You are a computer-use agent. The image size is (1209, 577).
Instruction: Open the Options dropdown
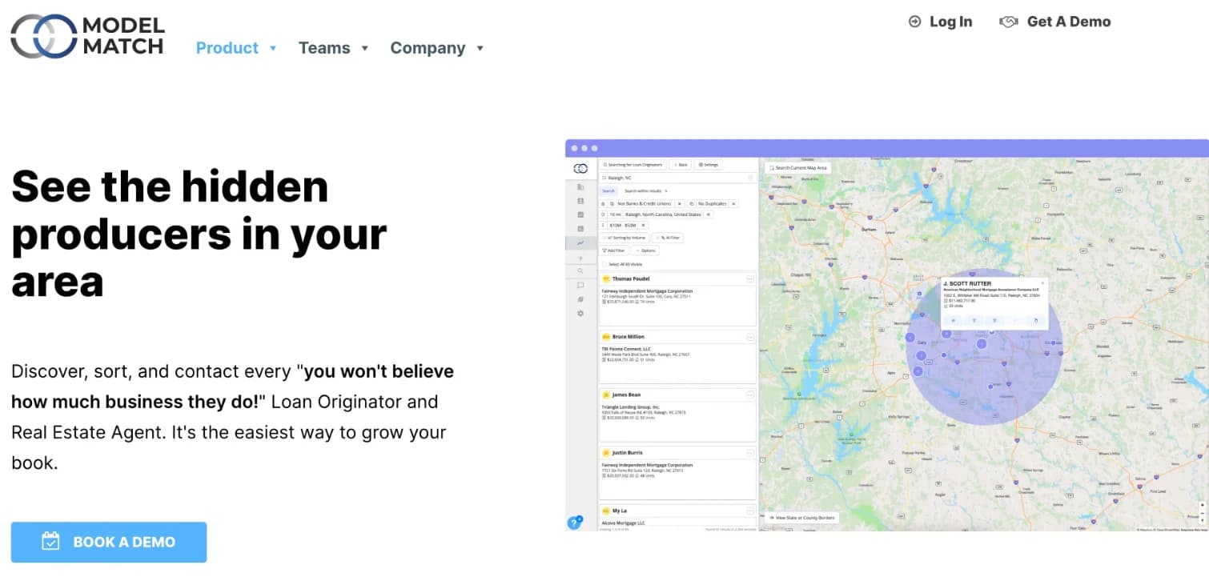coord(645,250)
